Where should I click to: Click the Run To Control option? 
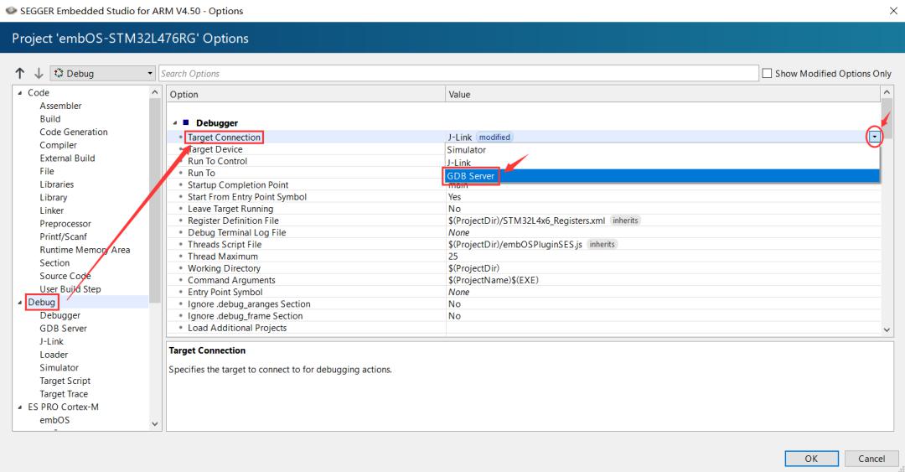click(217, 161)
